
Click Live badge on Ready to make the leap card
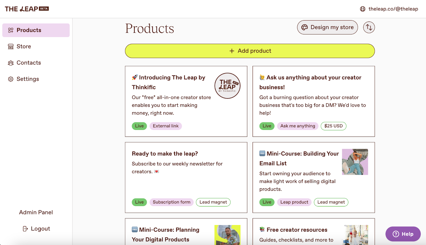coord(139,202)
